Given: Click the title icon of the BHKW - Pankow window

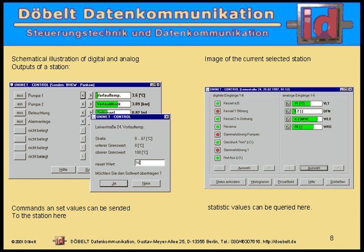Looking at the screenshot, I should pyautogui.click(x=11, y=85).
